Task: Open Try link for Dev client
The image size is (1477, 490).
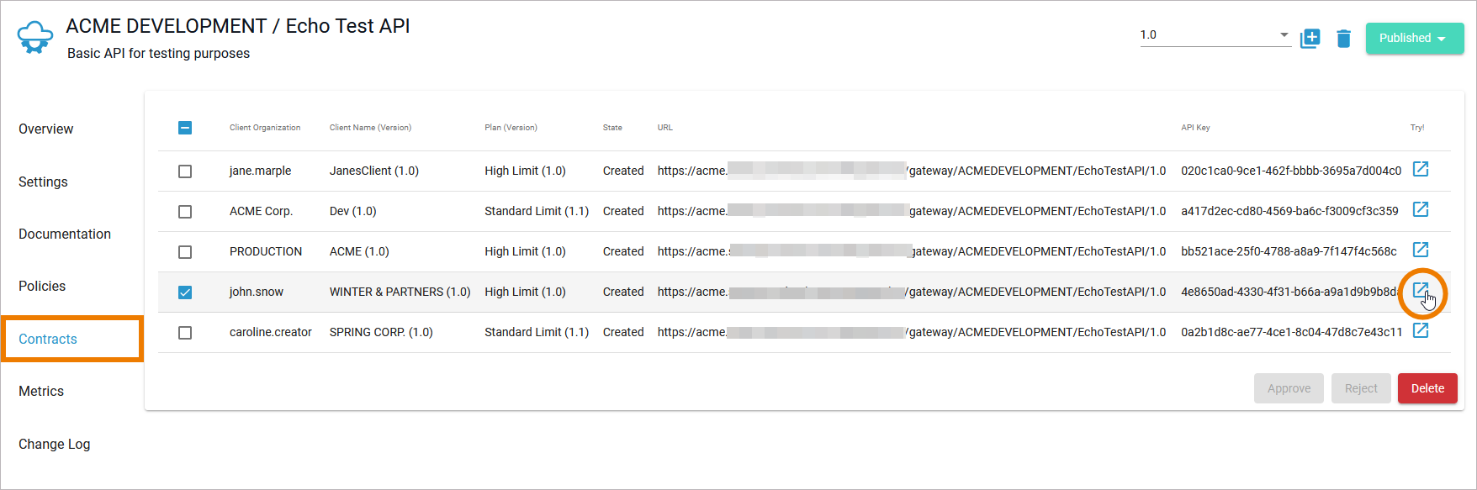Action: 1420,209
